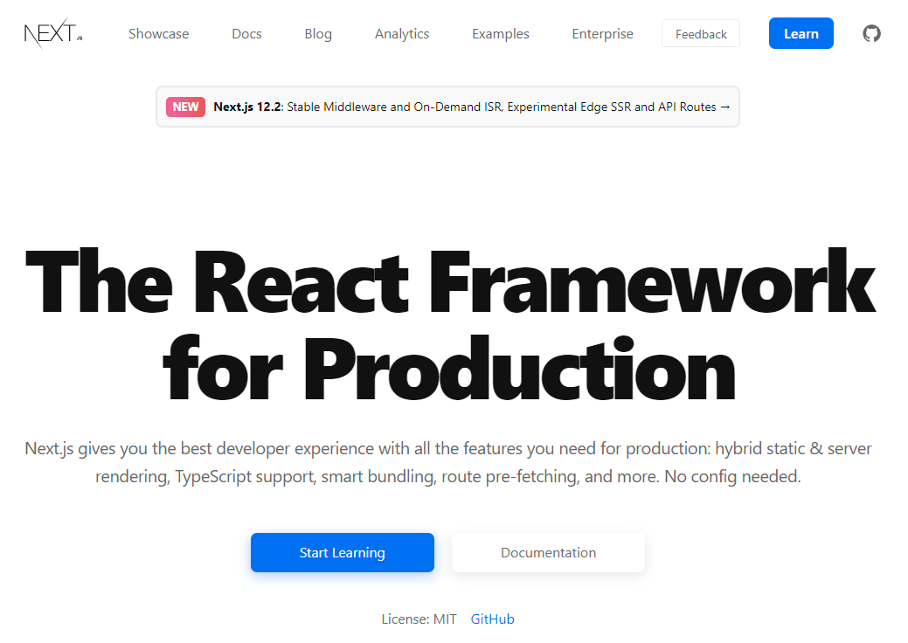The image size is (908, 643).
Task: Open the Next.js 12.2 announcement banner
Action: click(447, 107)
